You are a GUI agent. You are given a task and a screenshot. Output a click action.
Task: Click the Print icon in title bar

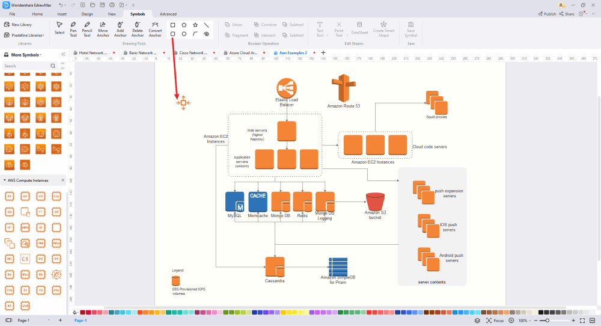[x=112, y=5]
